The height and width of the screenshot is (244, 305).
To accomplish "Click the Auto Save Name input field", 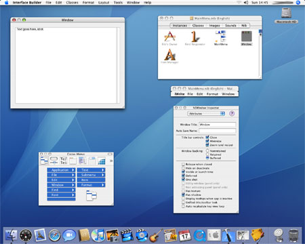I will coord(217,131).
